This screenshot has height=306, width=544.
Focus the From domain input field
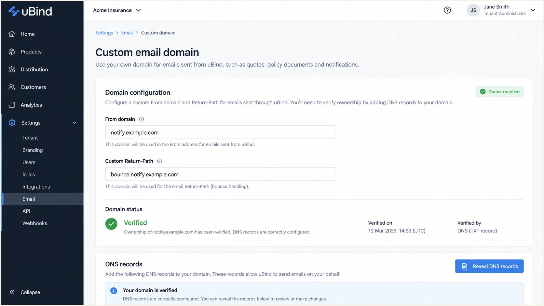click(220, 132)
